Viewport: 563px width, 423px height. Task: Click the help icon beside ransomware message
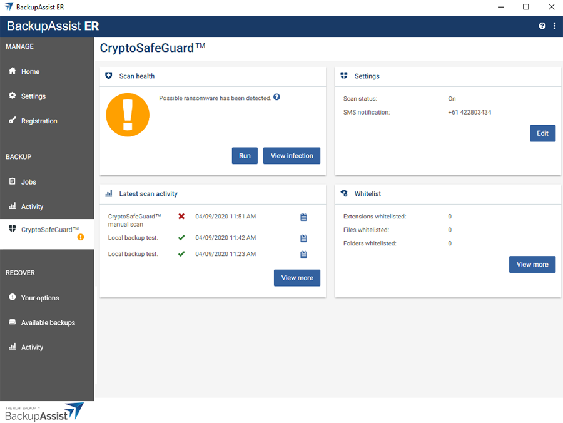coord(277,97)
